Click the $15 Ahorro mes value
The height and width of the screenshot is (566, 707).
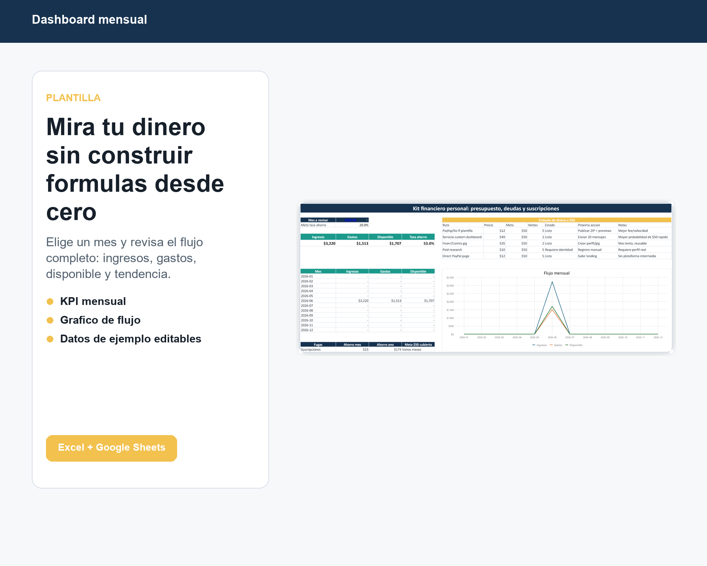[366, 350]
